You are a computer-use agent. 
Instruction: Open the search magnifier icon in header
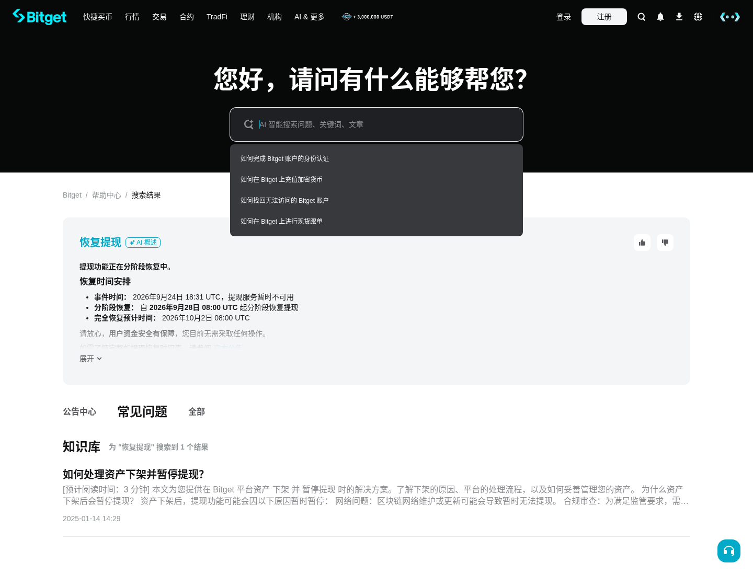click(642, 17)
